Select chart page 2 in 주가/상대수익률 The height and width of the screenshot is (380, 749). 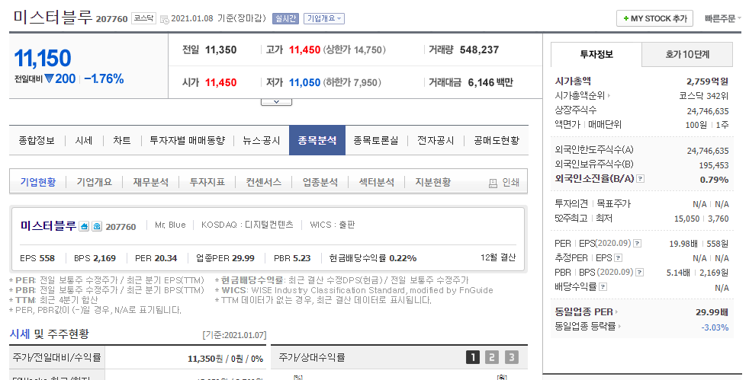coord(491,357)
